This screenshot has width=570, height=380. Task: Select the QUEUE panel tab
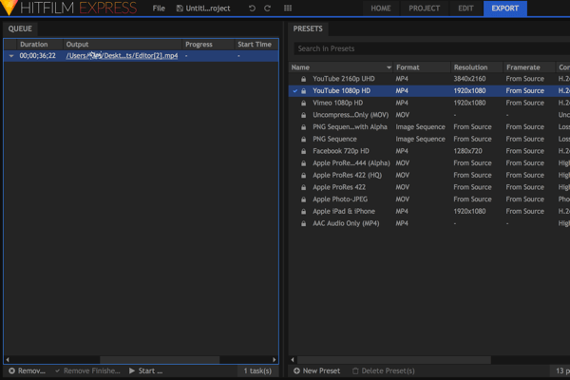tap(20, 28)
